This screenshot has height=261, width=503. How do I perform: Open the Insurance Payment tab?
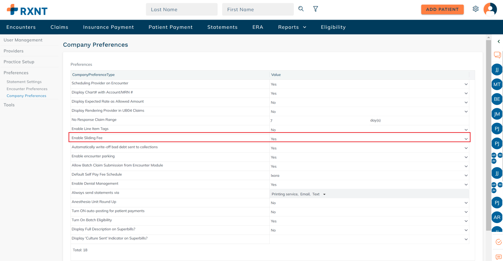[x=108, y=27]
